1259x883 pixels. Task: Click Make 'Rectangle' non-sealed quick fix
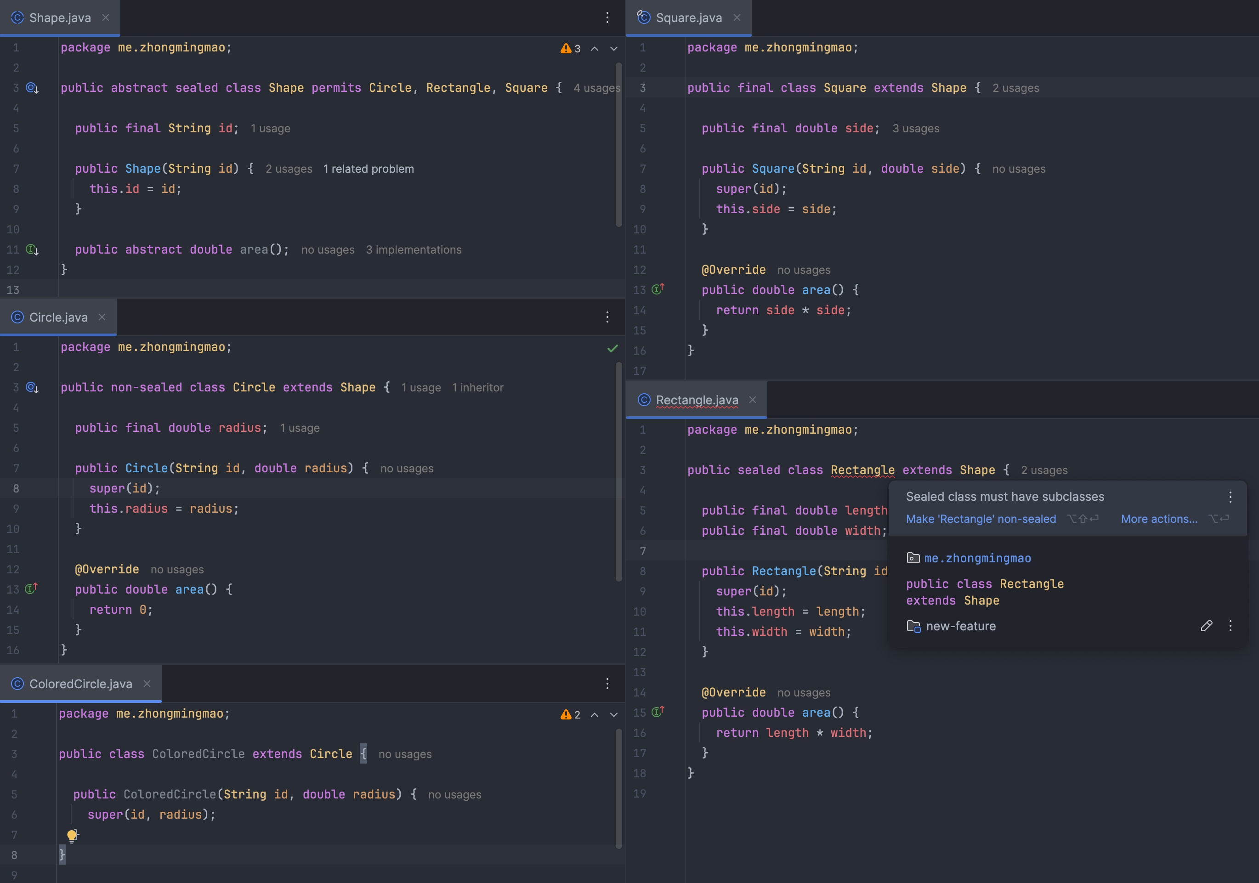[981, 519]
